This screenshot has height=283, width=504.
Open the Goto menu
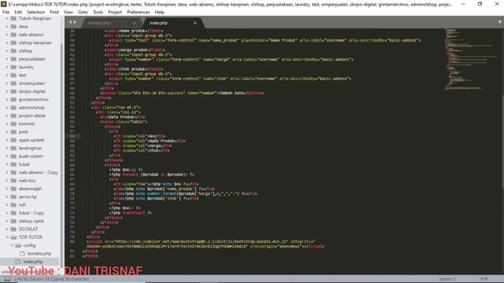(83, 12)
